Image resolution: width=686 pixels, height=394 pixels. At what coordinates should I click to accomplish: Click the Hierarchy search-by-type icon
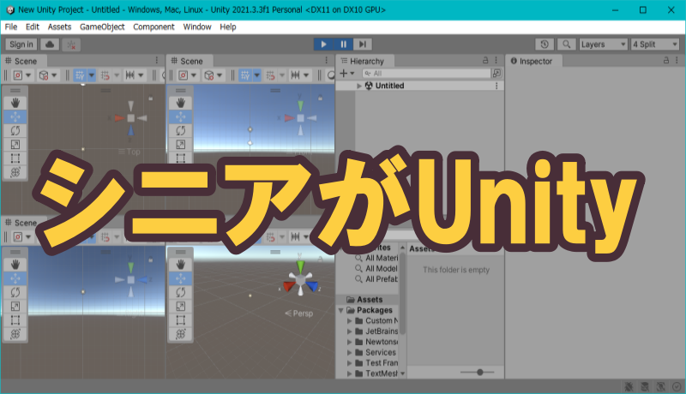496,74
